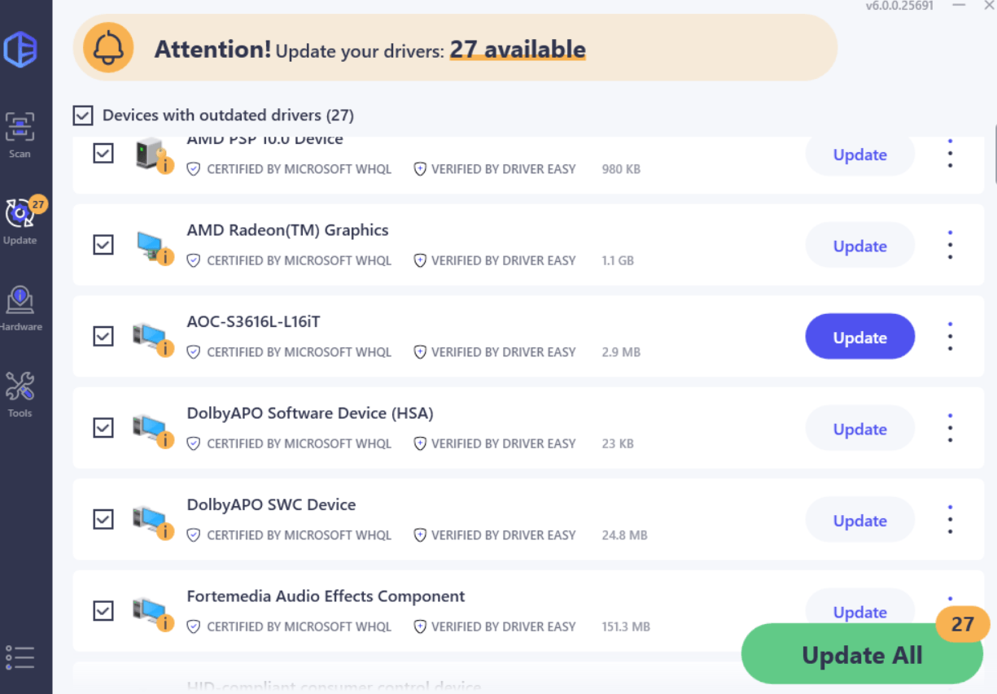997x694 pixels.
Task: Click the AOC-S3616L-L16iT device icon
Action: point(151,337)
